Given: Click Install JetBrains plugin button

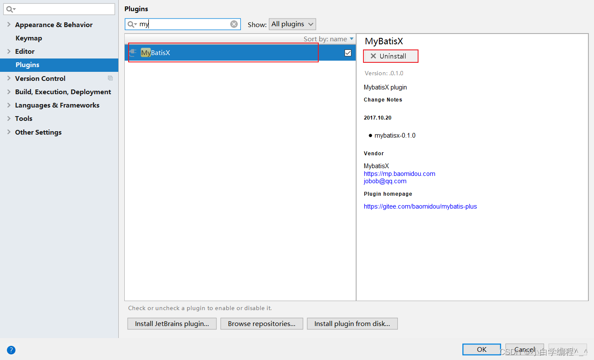Looking at the screenshot, I should pyautogui.click(x=172, y=324).
